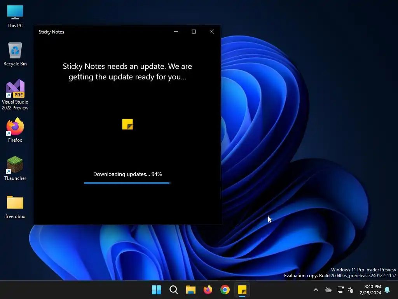Click the muted volume tray icon
Viewport: 398px width, 299px height.
[x=351, y=290]
